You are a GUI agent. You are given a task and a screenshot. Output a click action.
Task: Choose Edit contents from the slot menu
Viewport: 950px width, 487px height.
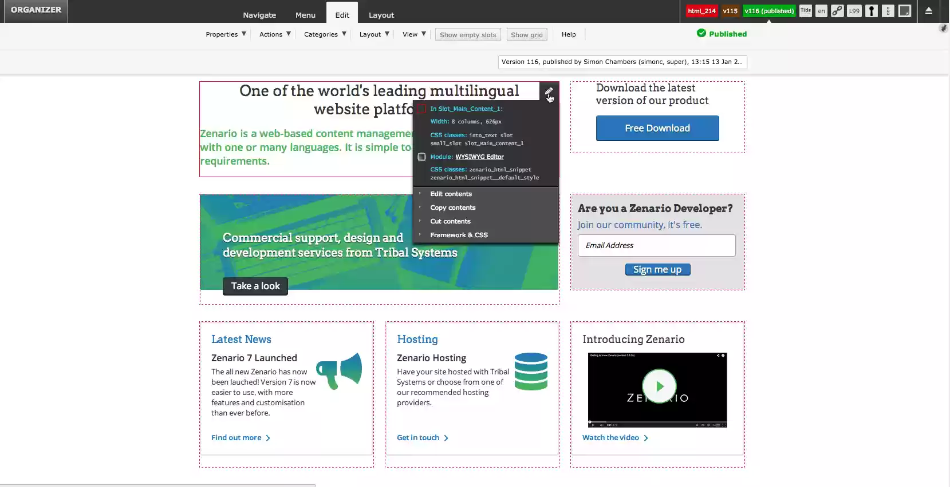451,194
